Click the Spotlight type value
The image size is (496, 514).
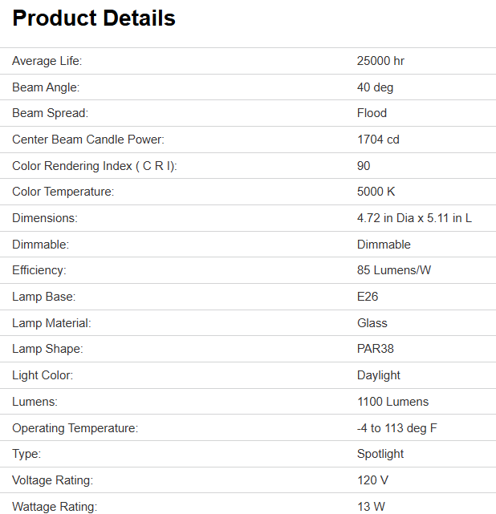[380, 454]
